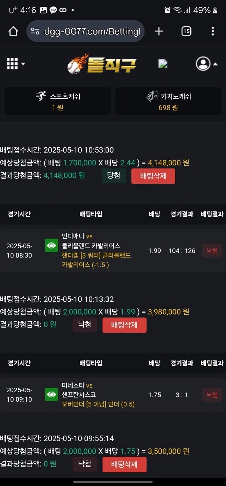226x486 pixels.
Task: Toggle eye icon for 미네소타 vs 샌프란시스코 match
Action: click(x=52, y=395)
